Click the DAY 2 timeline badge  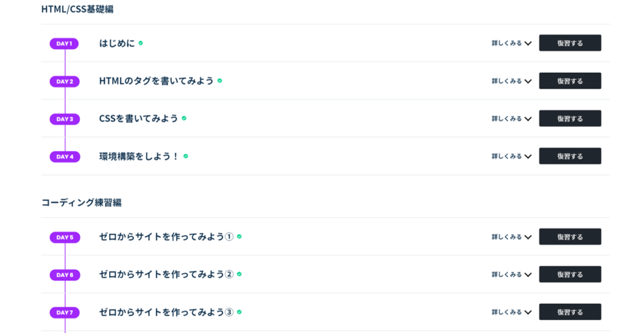tap(65, 81)
